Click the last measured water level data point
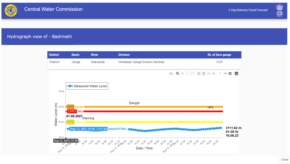Screen dimensions: 290x164 (221, 128)
